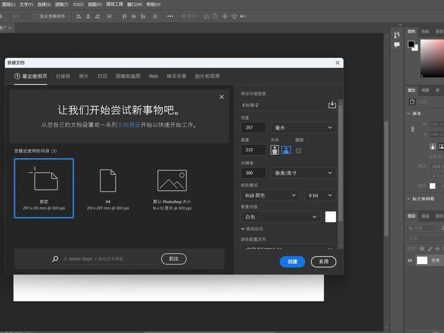Open the width unit dropdown (毫米)

pyautogui.click(x=303, y=128)
